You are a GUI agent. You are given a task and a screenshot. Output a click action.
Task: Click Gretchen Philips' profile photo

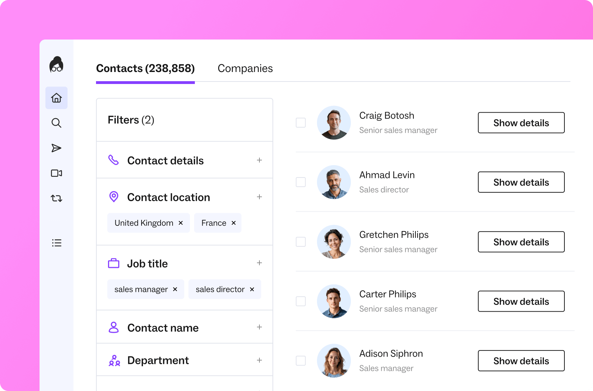(334, 242)
